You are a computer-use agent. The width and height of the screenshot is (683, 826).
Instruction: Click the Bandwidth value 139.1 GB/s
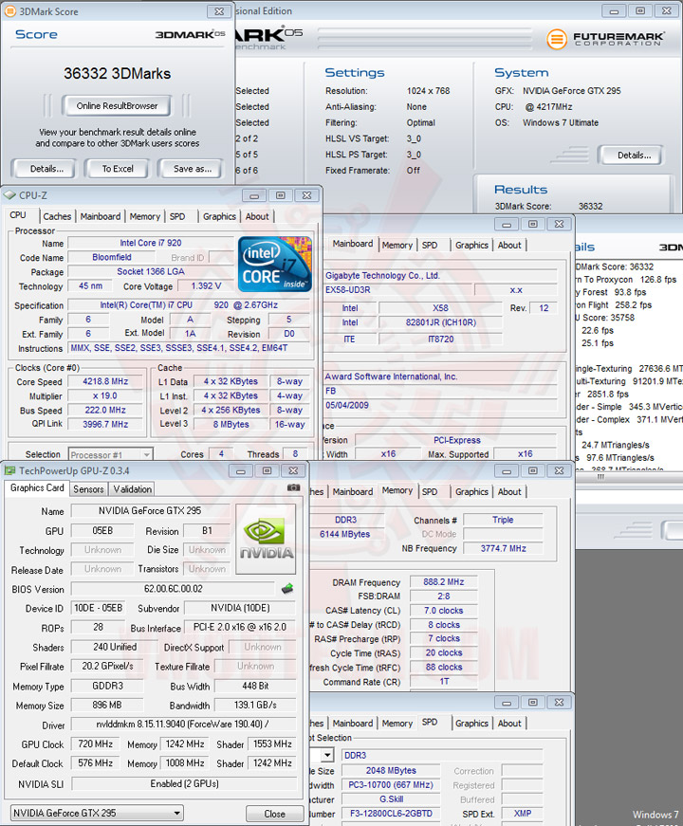click(255, 705)
